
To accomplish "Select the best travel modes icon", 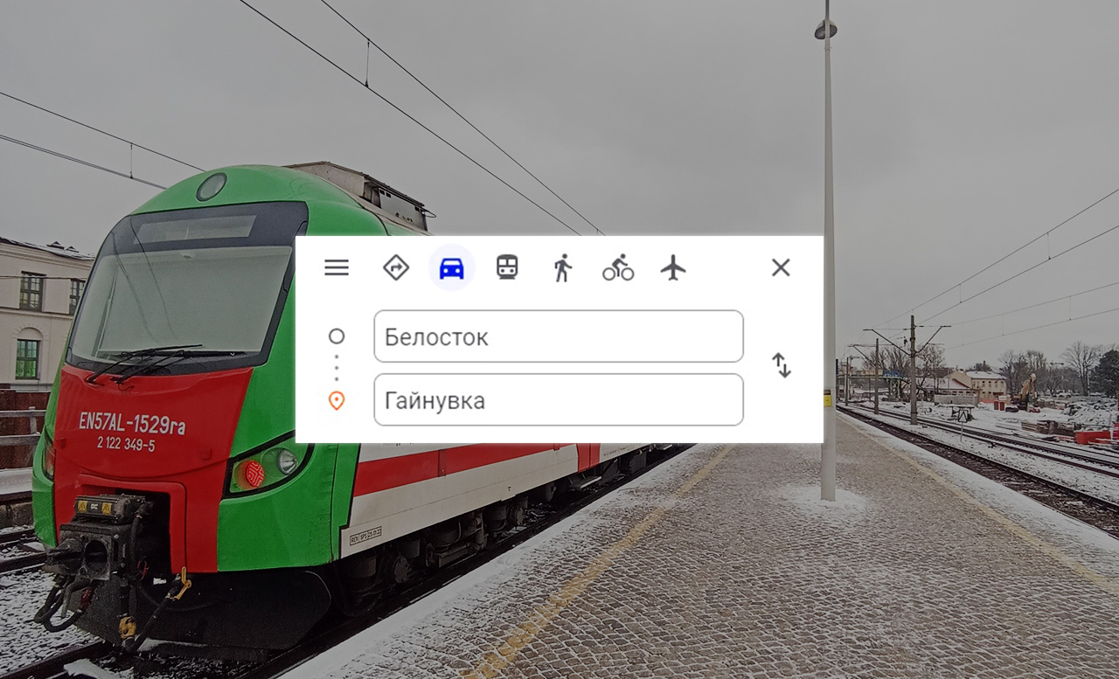I will coord(396,267).
